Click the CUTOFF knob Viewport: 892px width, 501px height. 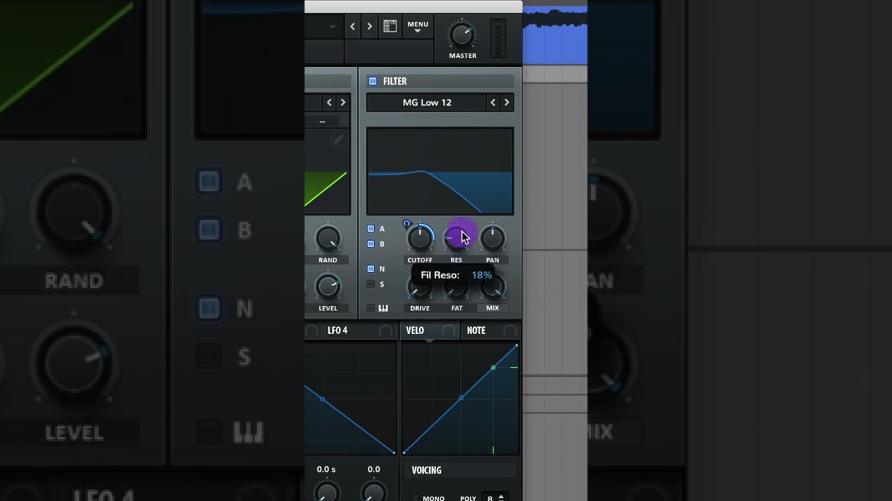point(420,238)
